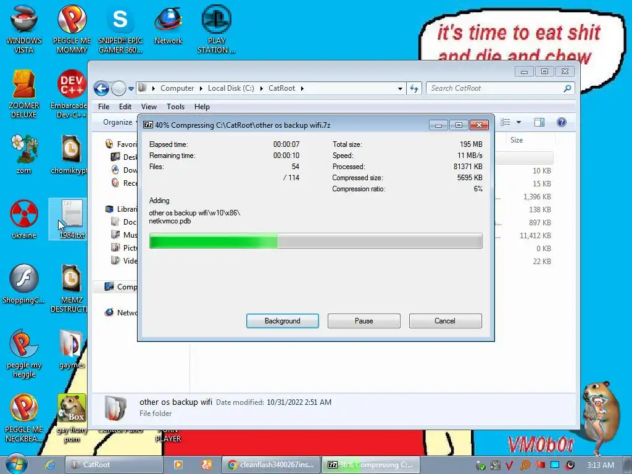Screen dimensions: 632x474
Task: Click the red V tray icon
Action: tap(509, 465)
